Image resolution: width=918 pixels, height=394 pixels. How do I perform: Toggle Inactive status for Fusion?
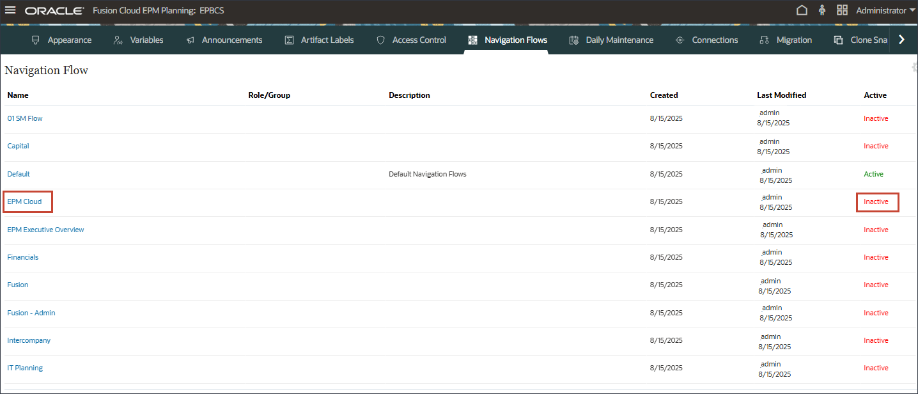[876, 285]
